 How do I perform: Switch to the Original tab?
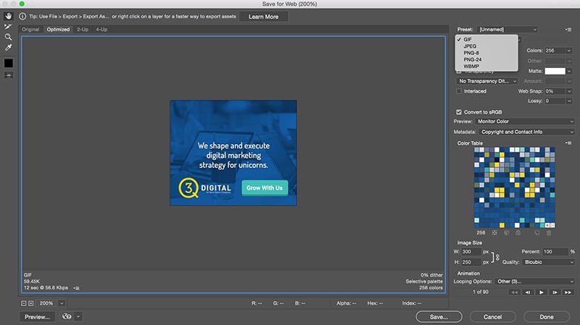(x=30, y=30)
